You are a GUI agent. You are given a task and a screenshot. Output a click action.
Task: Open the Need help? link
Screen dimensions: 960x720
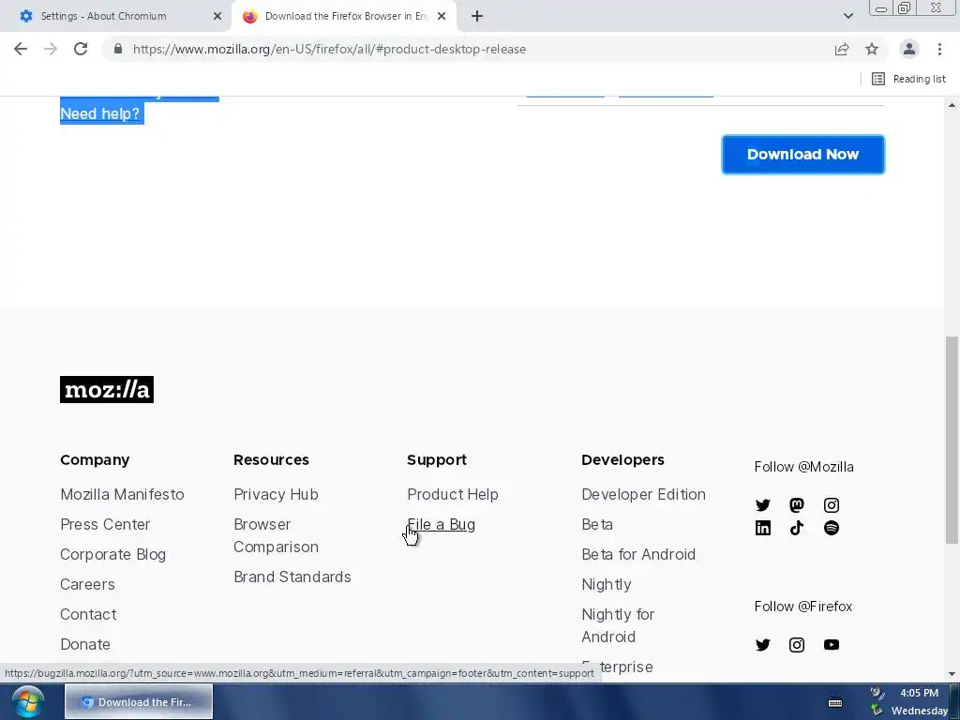tap(99, 113)
